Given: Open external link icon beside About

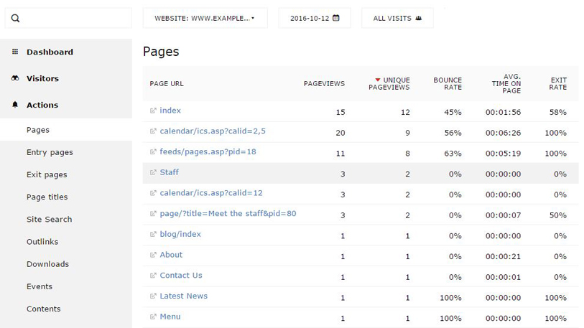Looking at the screenshot, I should click(x=153, y=255).
